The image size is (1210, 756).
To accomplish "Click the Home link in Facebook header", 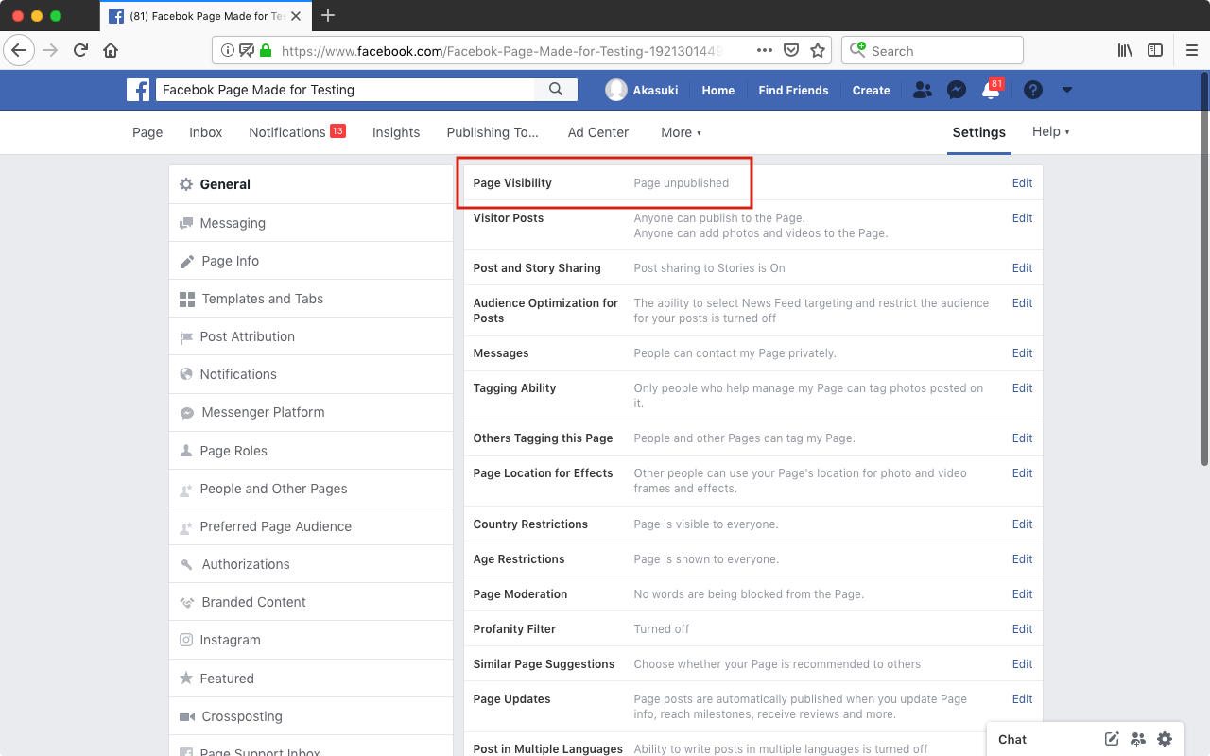I will point(718,91).
